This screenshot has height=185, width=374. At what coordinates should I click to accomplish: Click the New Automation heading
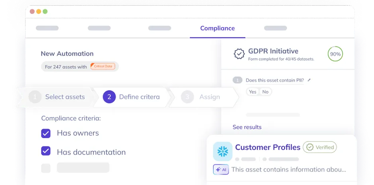(x=67, y=54)
